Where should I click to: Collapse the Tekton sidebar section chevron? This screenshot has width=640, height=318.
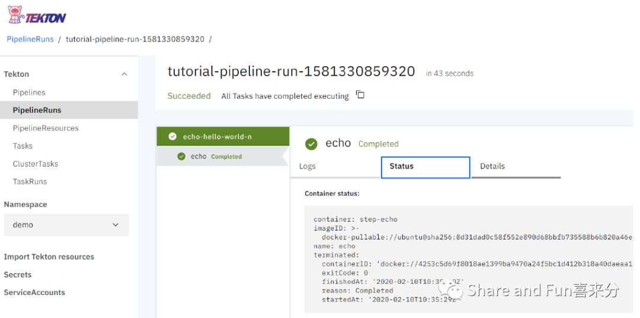point(124,74)
